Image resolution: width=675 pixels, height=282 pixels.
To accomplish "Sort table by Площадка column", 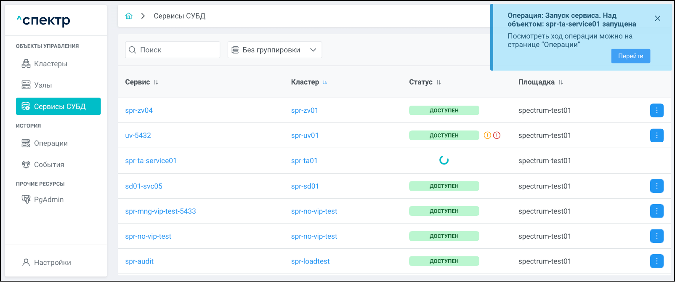I will pyautogui.click(x=561, y=82).
